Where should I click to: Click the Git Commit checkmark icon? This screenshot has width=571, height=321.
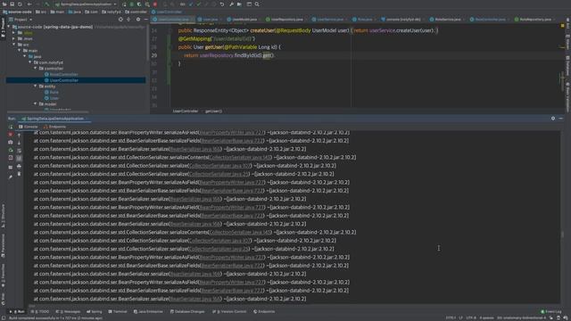click(198, 4)
